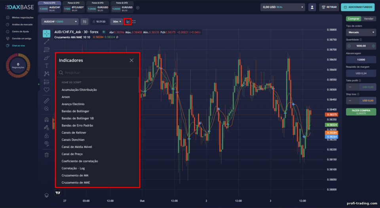The image size is (380, 208).
Task: Add Cruzamento de MME indicator
Action: point(76,183)
